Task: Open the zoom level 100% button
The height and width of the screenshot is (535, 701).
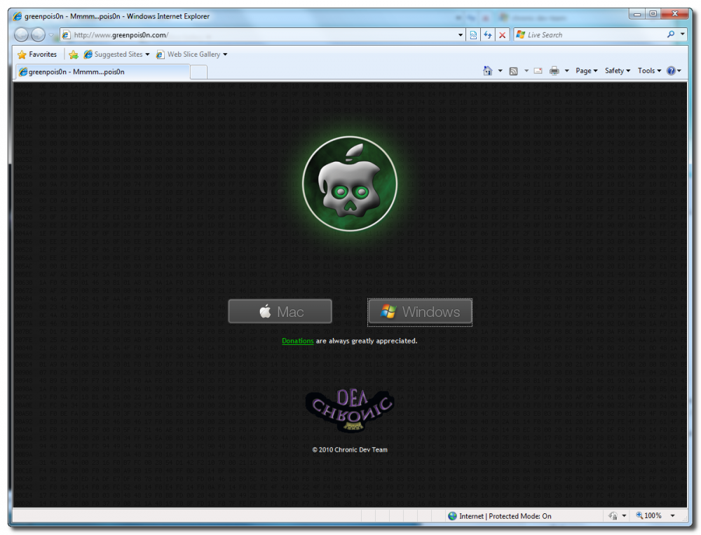Action: pyautogui.click(x=648, y=516)
